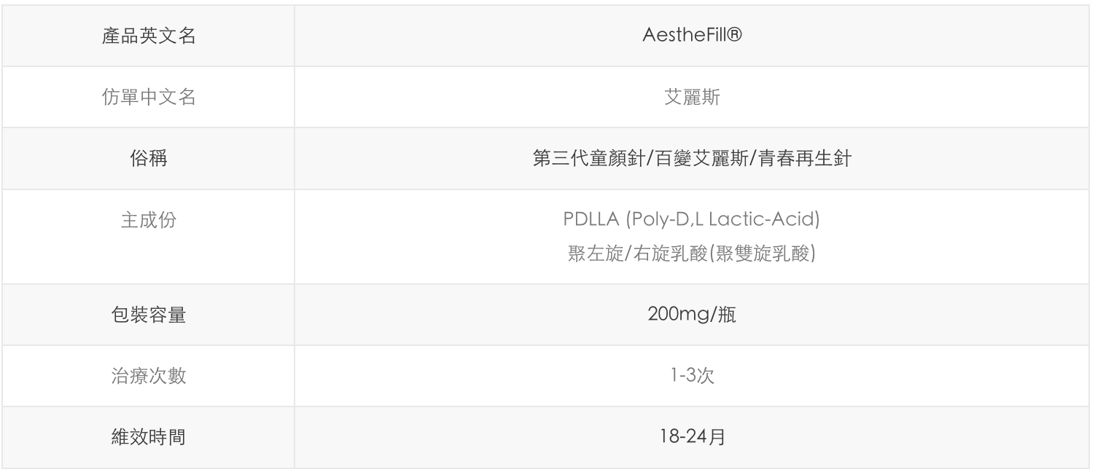Select the 維效時間 label cell
This screenshot has width=1095, height=472.
[148, 438]
